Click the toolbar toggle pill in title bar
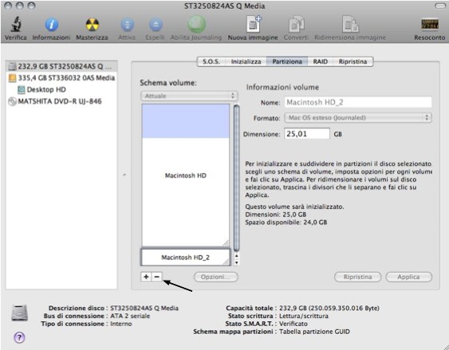Viewport: 449px width, 350px height. pos(440,6)
